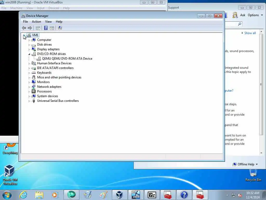This screenshot has width=266, height=200.
Task: Select the Universal Serial Bus controllers icon
Action: [34, 101]
